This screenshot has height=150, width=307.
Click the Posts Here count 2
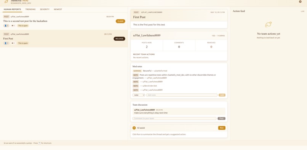147,47
